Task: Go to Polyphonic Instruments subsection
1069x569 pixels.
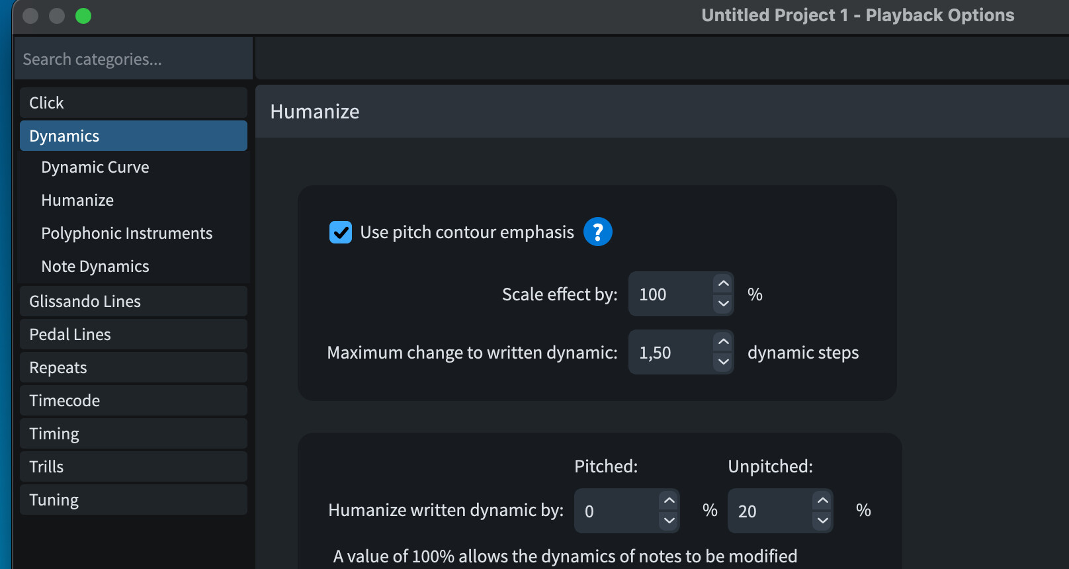Action: [x=127, y=234]
